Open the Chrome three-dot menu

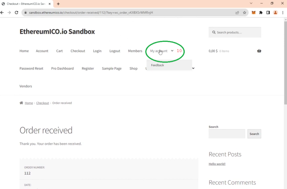[x=283, y=13]
